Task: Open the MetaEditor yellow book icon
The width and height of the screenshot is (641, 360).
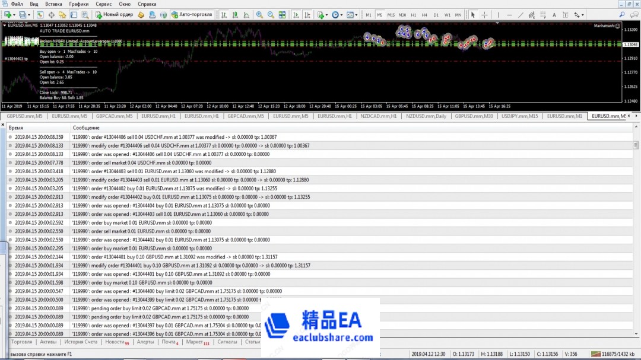Action: [141, 15]
